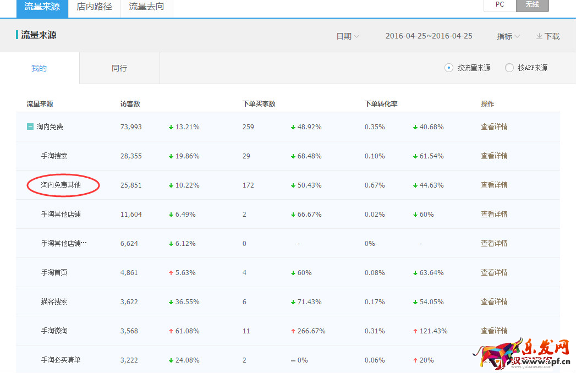The height and width of the screenshot is (373, 576).
Task: Select the 我的 tab
Action: pyautogui.click(x=39, y=68)
